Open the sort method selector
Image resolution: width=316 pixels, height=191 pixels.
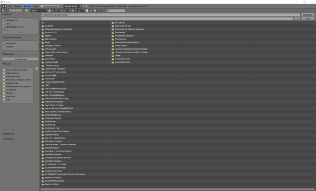78,11
